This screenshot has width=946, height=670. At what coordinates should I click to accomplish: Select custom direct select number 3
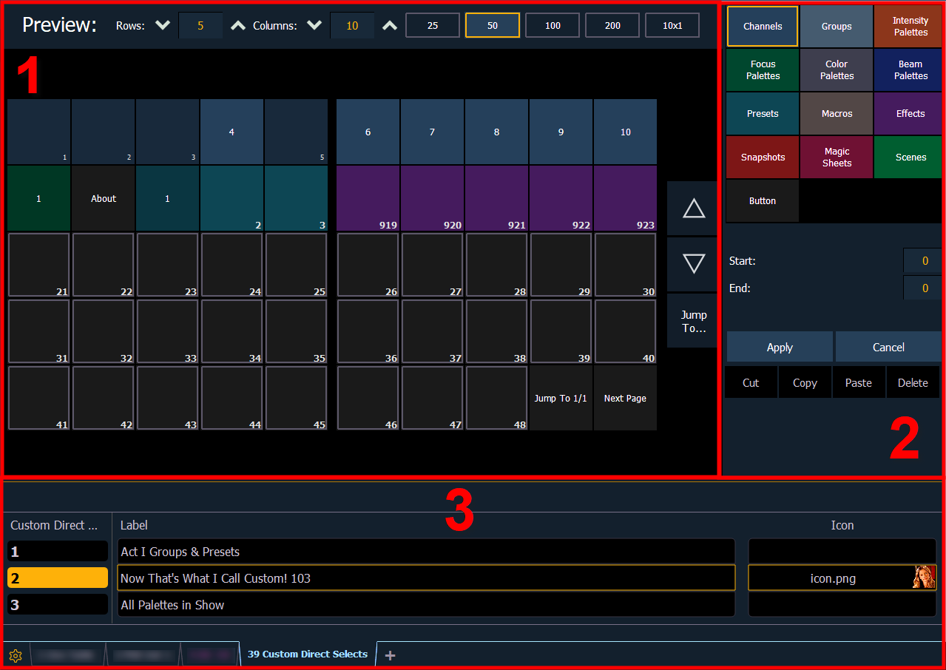(58, 605)
